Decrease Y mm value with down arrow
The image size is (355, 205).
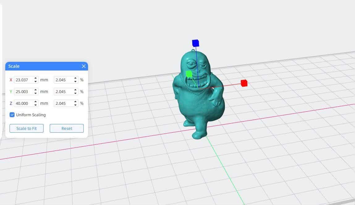tap(36, 93)
